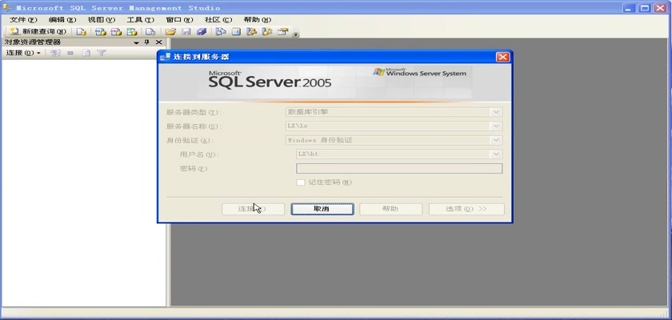Open the 编辑(E) menu
672x320 pixels.
coord(62,20)
